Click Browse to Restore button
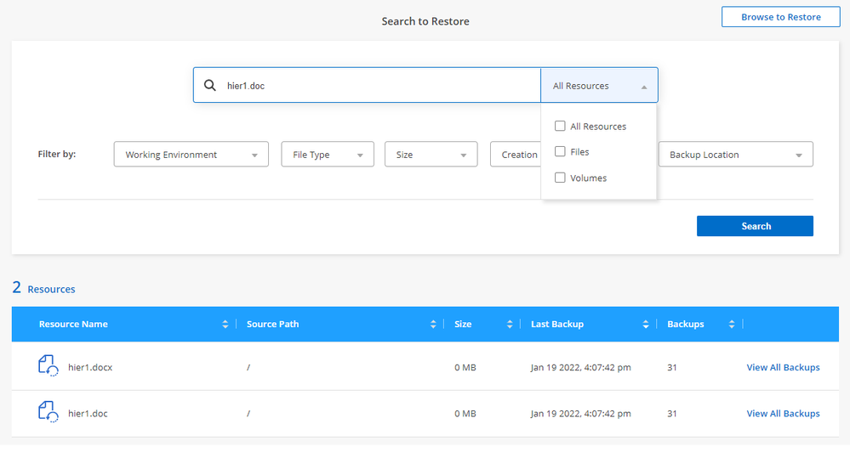Screen dimensions: 850x452 [x=780, y=17]
